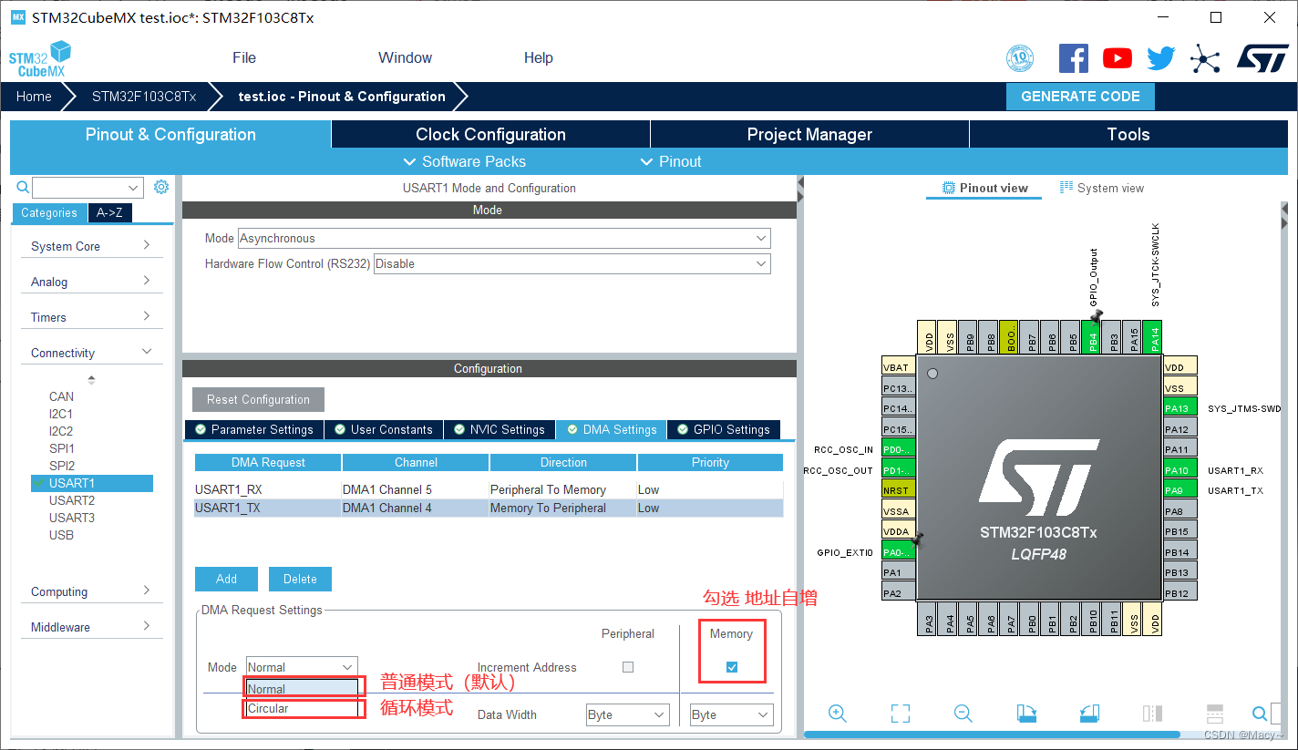This screenshot has height=750, width=1298.
Task: Click the ST Community network icon
Action: click(1205, 57)
